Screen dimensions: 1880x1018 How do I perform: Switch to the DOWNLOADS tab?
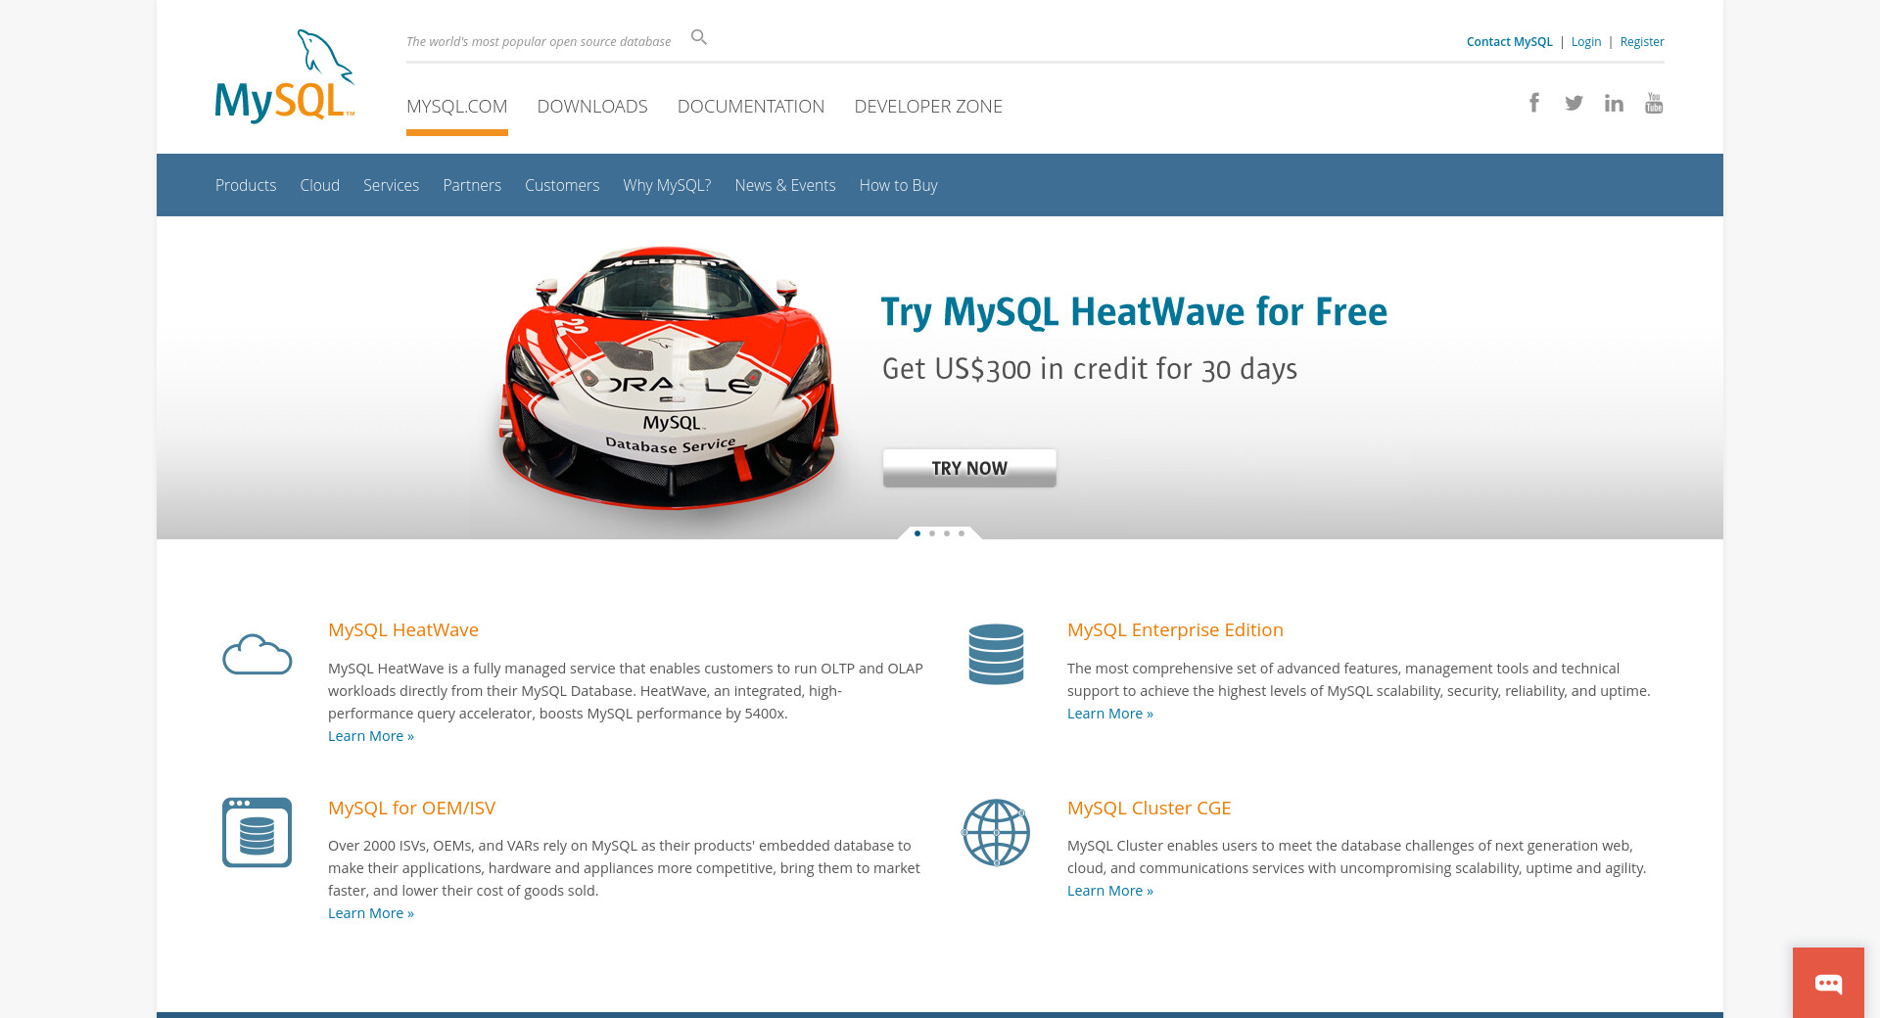pos(592,106)
